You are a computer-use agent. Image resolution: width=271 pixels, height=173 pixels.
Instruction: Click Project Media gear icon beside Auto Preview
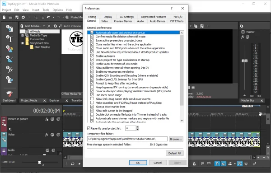pyautogui.click(x=55, y=26)
